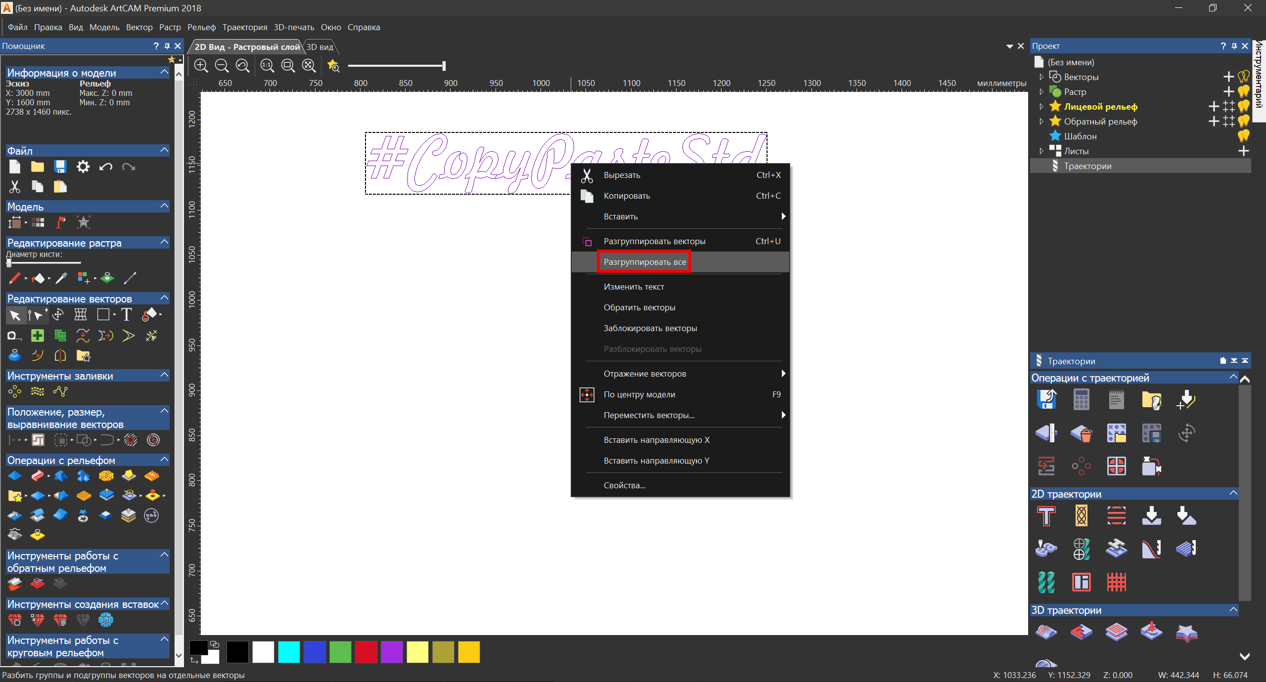Click the Zoom In magnifier icon

coord(201,66)
